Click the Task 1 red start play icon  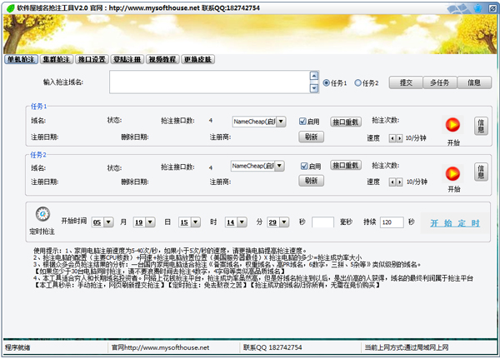tap(452, 125)
